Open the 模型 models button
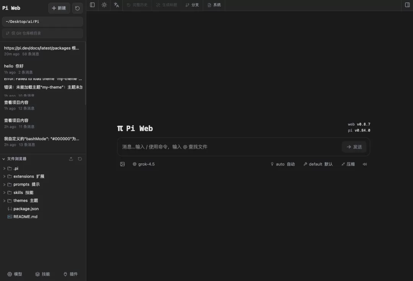This screenshot has width=413, height=281. pos(15,274)
